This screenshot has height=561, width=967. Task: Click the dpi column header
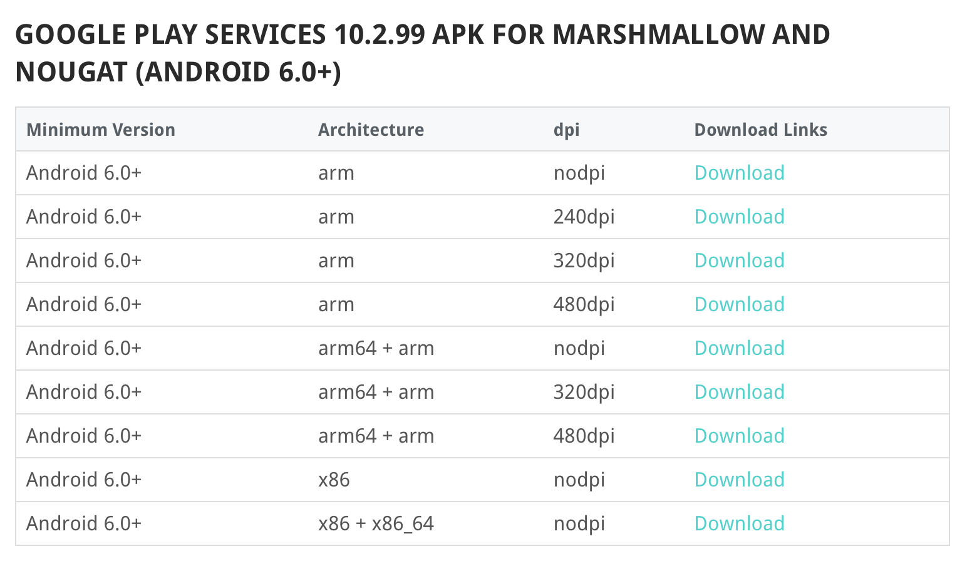(x=566, y=130)
